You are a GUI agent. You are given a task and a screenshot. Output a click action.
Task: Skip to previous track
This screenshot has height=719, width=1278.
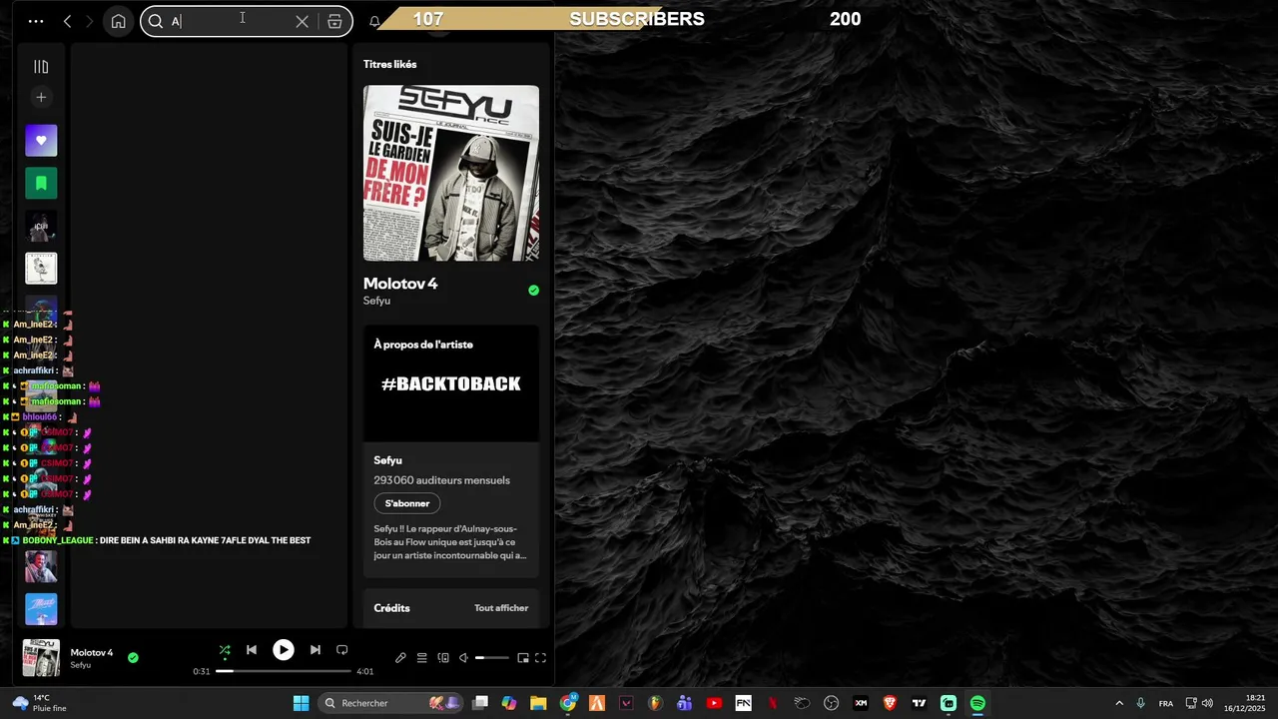point(252,650)
